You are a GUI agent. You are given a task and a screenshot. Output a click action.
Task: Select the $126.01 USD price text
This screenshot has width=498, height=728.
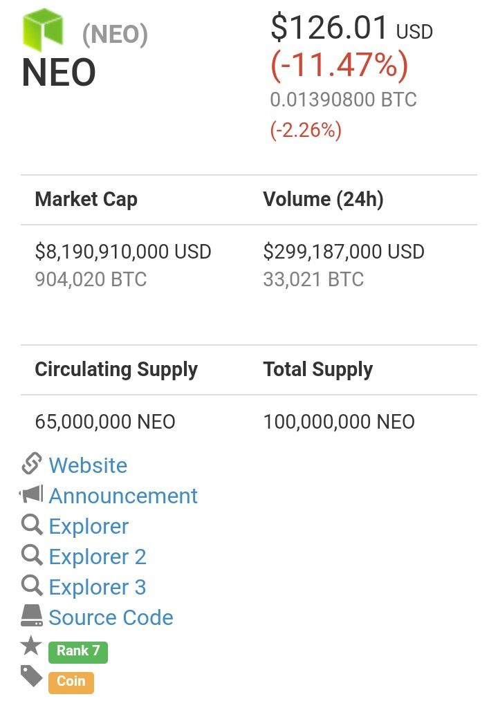pos(351,28)
